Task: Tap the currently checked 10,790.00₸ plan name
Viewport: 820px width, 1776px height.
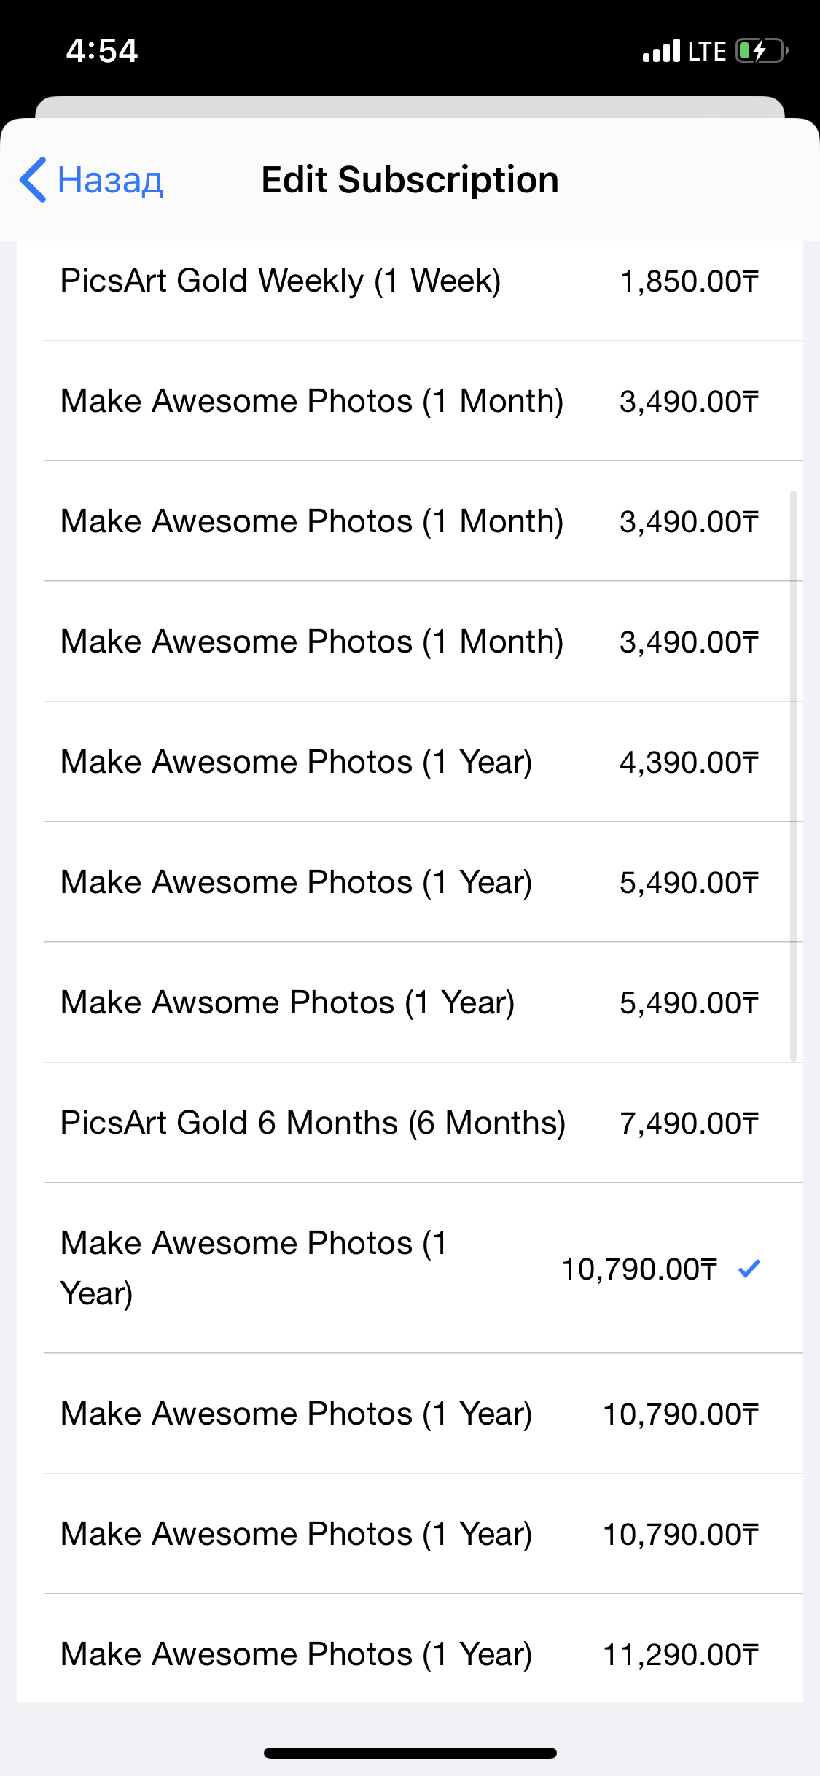Action: [253, 1268]
